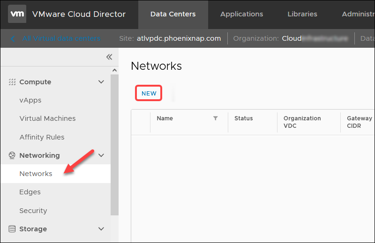Click the Name column header
The height and width of the screenshot is (243, 375).
click(x=165, y=118)
